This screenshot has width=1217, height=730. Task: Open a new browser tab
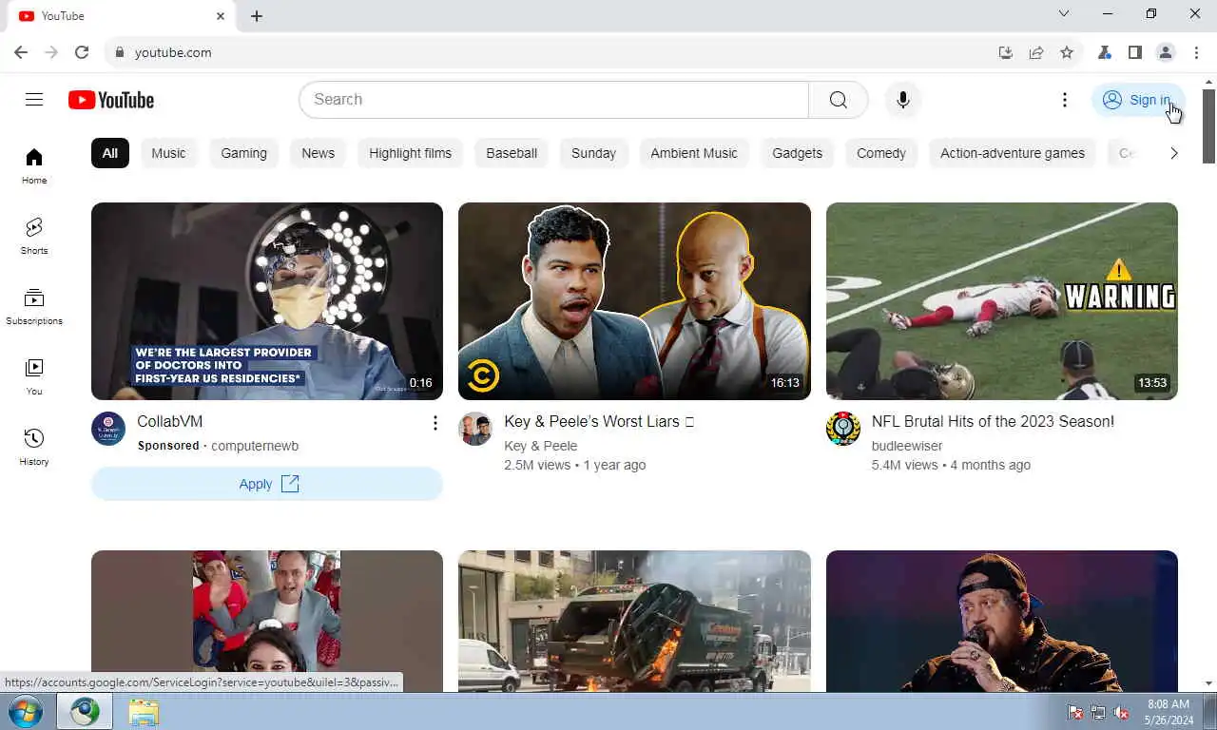point(257,16)
